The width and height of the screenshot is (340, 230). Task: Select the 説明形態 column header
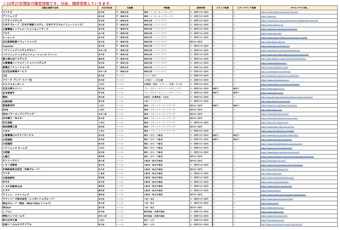click(x=200, y=8)
